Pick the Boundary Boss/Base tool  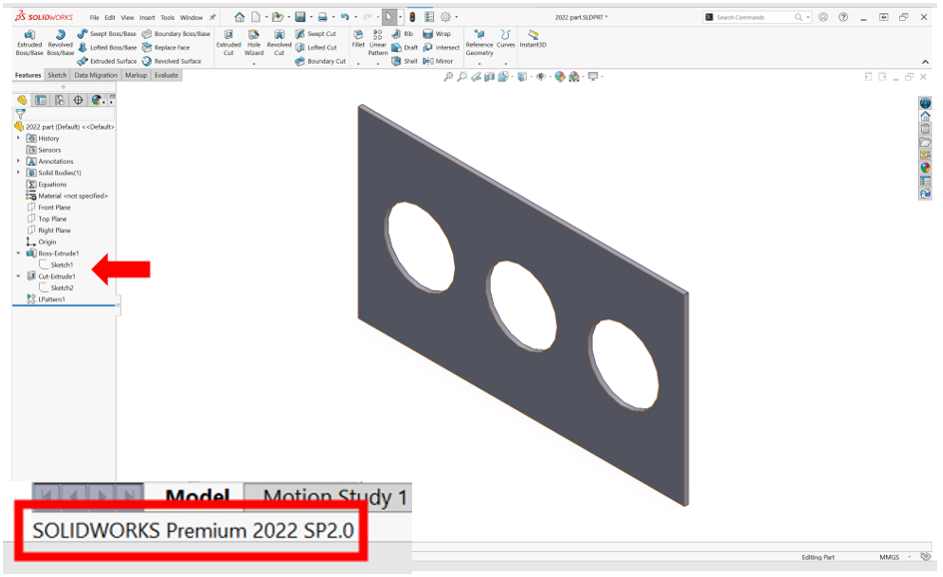pyautogui.click(x=177, y=34)
